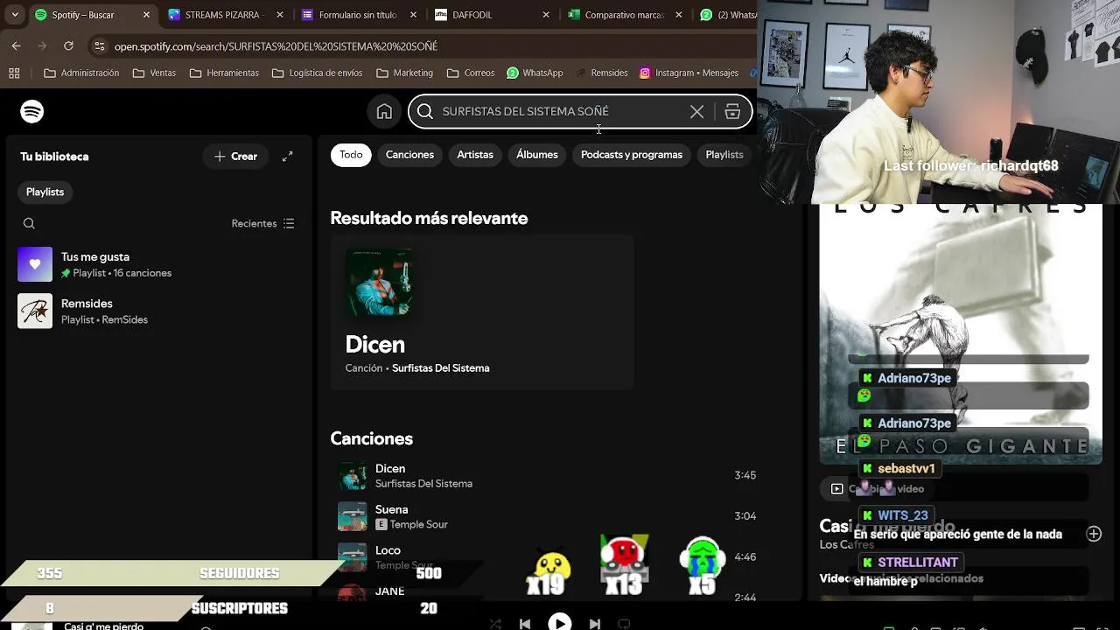
Task: Open WhatsApp bookmark
Action: pyautogui.click(x=535, y=73)
